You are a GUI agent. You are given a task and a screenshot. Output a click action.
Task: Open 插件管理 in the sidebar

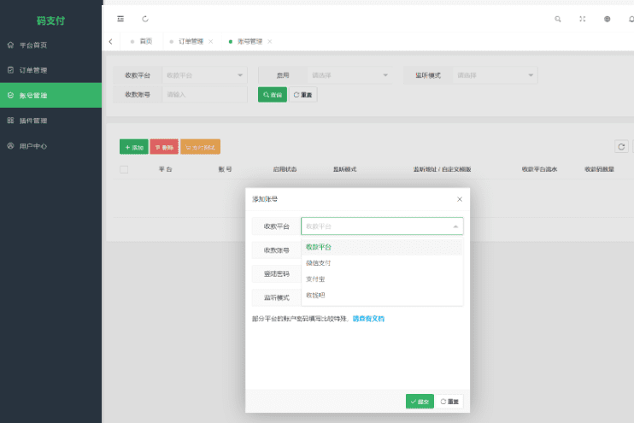tap(50, 120)
